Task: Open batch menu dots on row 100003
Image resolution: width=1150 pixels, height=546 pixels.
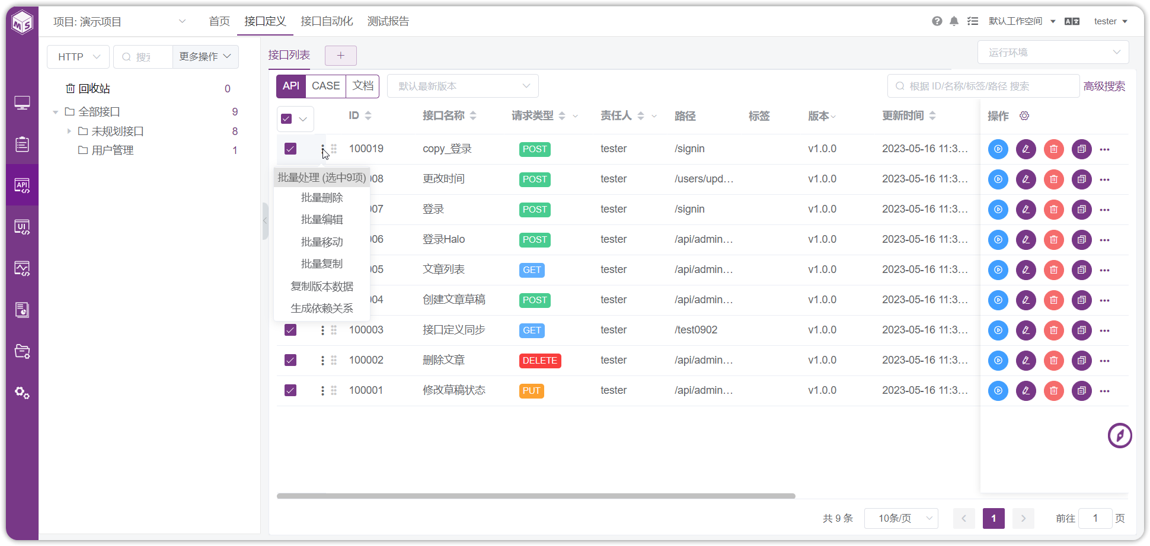Action: click(x=322, y=330)
